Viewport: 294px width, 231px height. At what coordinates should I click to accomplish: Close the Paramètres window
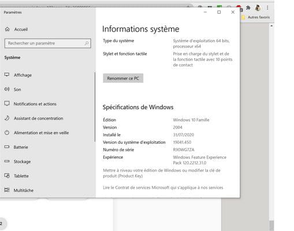pos(233,12)
